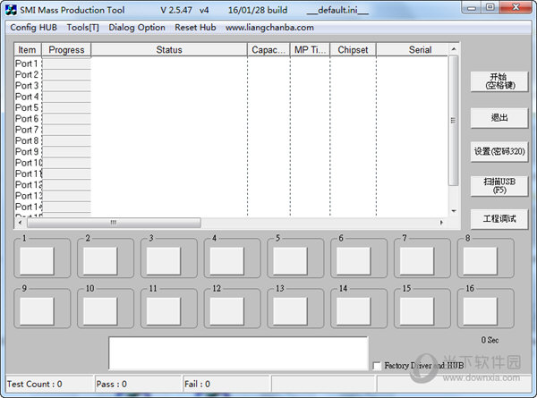Screen dimensions: 537x398
Task: Open the Config HUB menu
Action: point(34,28)
